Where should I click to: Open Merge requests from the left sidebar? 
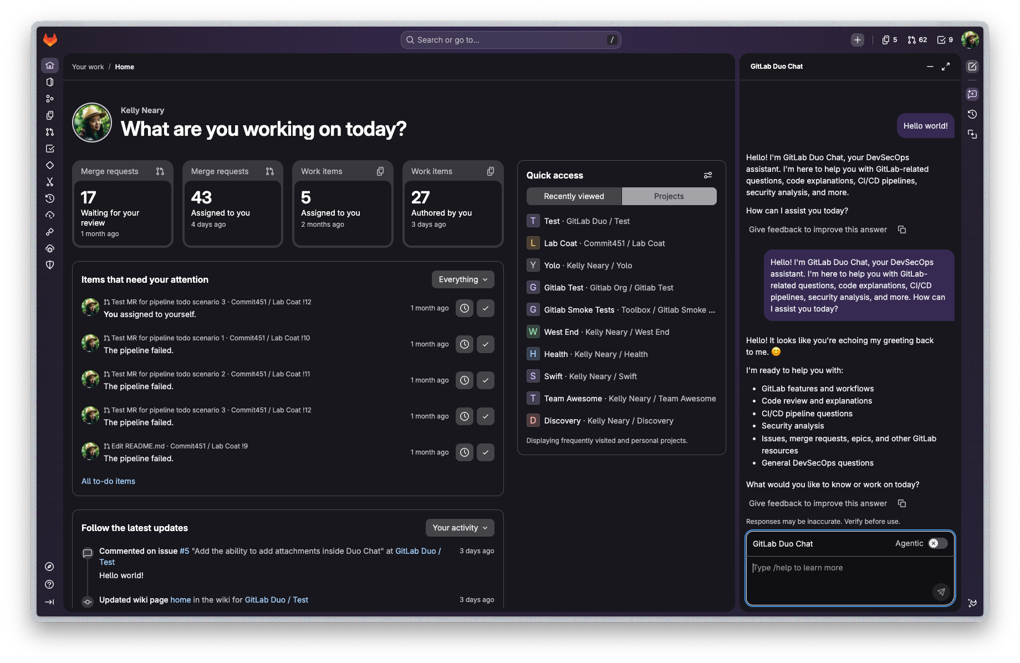[49, 132]
